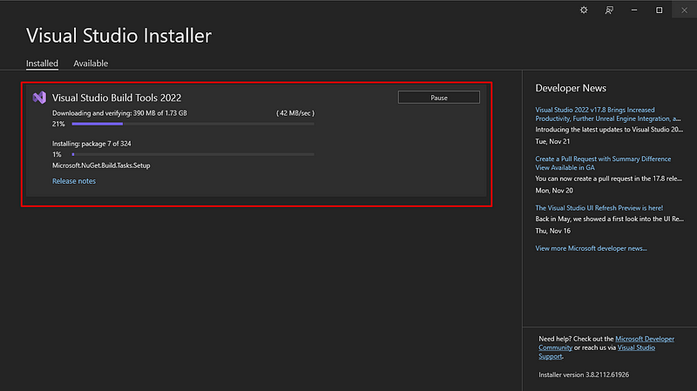Click 'You can now create a pull request' summary
The width and height of the screenshot is (697, 391).
(608, 179)
